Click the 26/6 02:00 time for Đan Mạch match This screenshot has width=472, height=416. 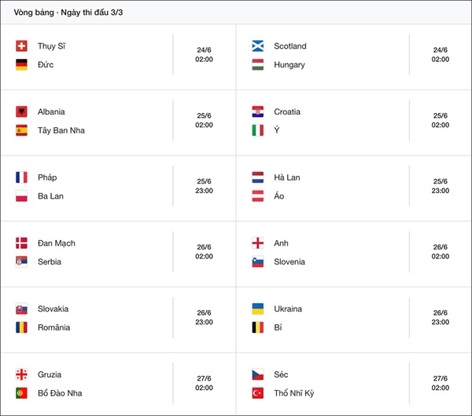[205, 252]
